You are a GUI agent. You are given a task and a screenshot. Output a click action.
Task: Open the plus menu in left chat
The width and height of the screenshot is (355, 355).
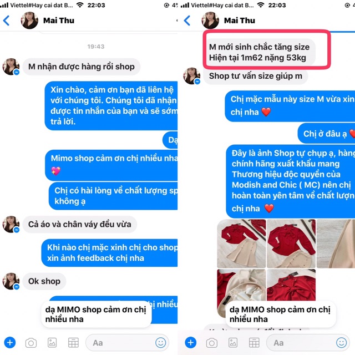(10, 343)
